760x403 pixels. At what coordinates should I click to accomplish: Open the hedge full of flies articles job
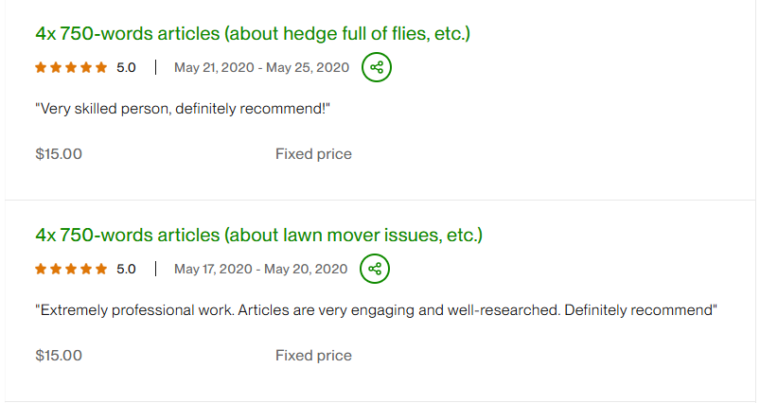point(253,34)
